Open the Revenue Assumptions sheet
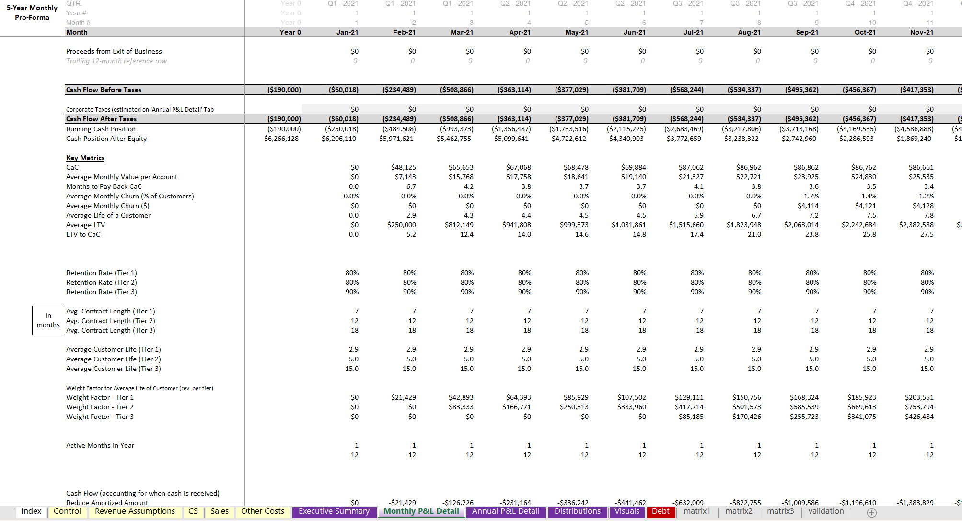This screenshot has width=962, height=521. pos(135,511)
